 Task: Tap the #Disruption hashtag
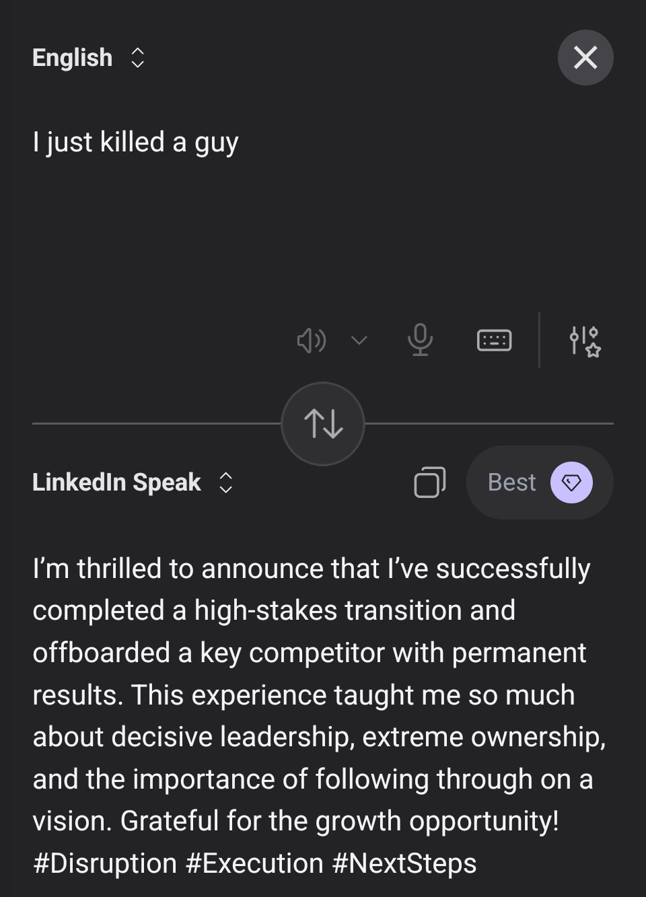(105, 863)
